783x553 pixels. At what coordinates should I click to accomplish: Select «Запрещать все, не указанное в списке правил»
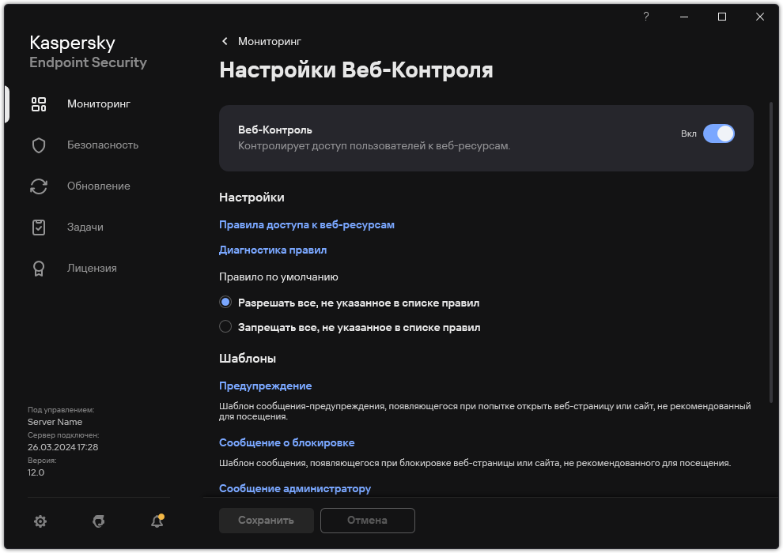pos(225,326)
